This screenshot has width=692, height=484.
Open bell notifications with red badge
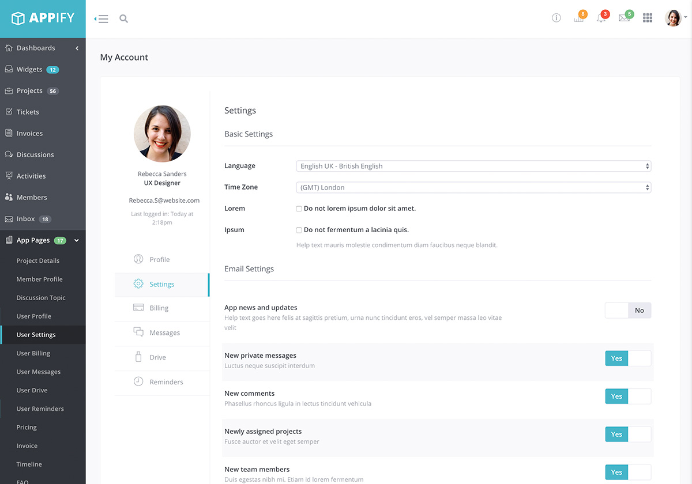pos(601,18)
